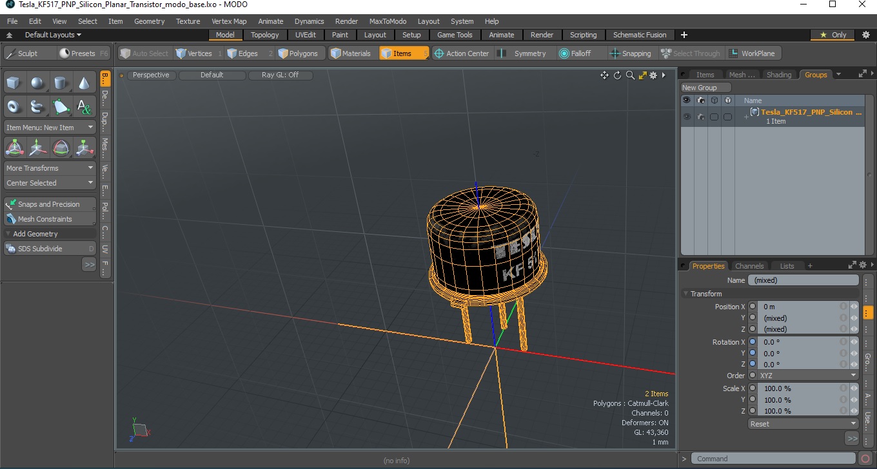
Task: Open Action Center options
Action: coord(462,53)
